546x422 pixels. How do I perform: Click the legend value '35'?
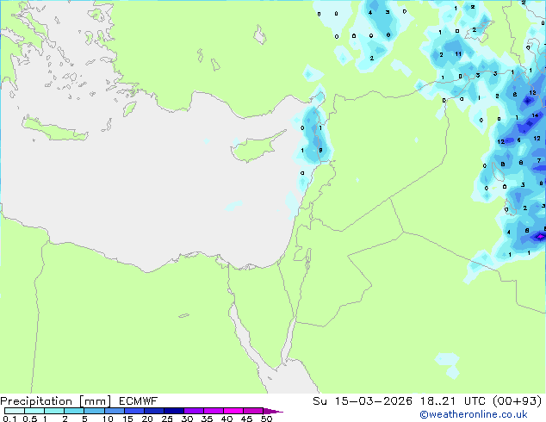[207, 419]
